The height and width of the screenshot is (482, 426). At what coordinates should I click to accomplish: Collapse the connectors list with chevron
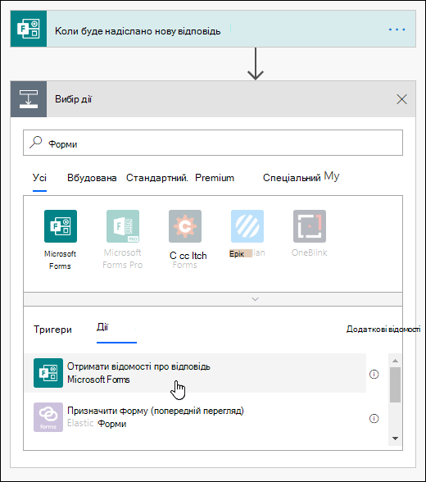255,299
